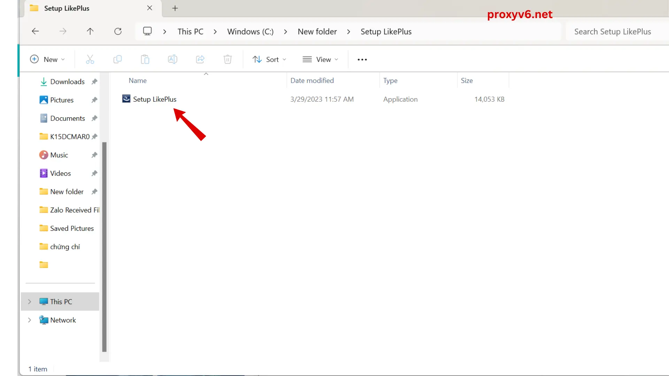Open Music in navigation pane
Screen dimensions: 669x376
point(59,155)
